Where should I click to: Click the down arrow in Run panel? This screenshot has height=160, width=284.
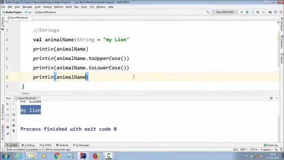coord(14,109)
